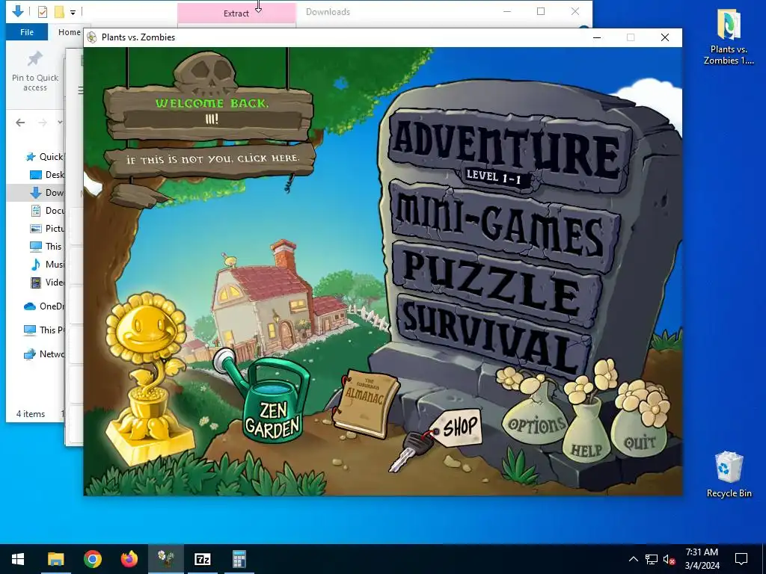Click 'If this is not you, click here' sign
Viewport: 766px width, 574px height.
coord(212,159)
